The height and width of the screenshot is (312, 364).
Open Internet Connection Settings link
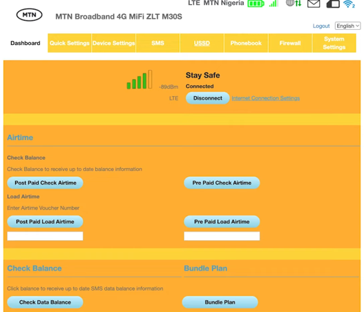point(265,98)
